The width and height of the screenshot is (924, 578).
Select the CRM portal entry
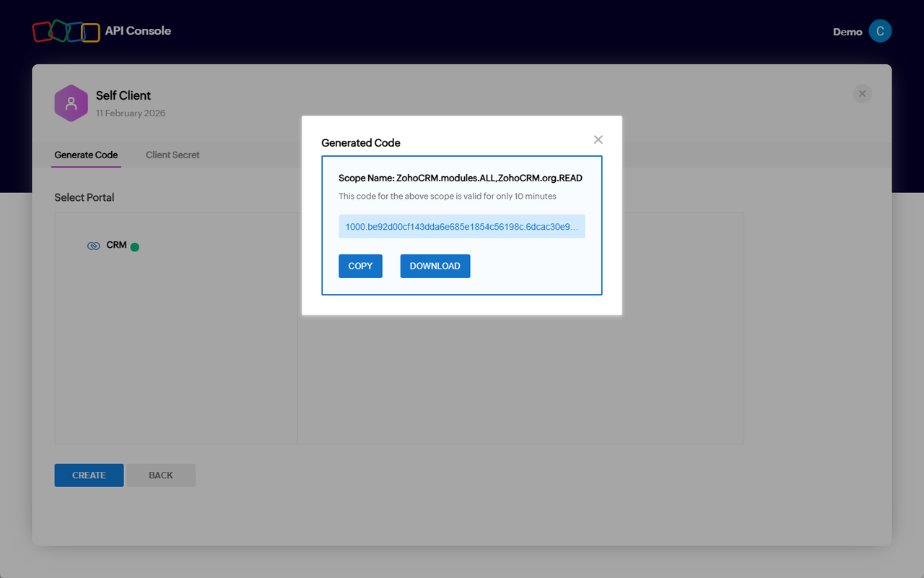click(x=116, y=246)
